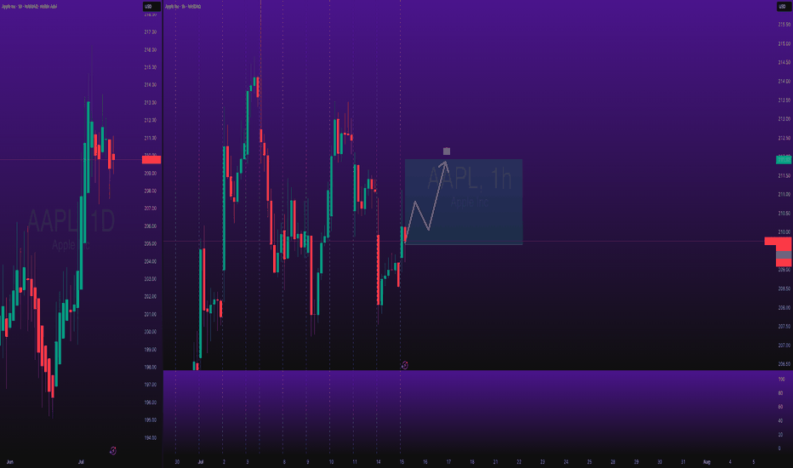The image size is (793, 468).
Task: Click 215.50 on hourly price axis
Action: 784,25
